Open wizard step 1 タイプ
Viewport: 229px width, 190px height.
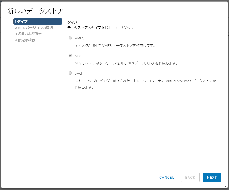click(38, 21)
